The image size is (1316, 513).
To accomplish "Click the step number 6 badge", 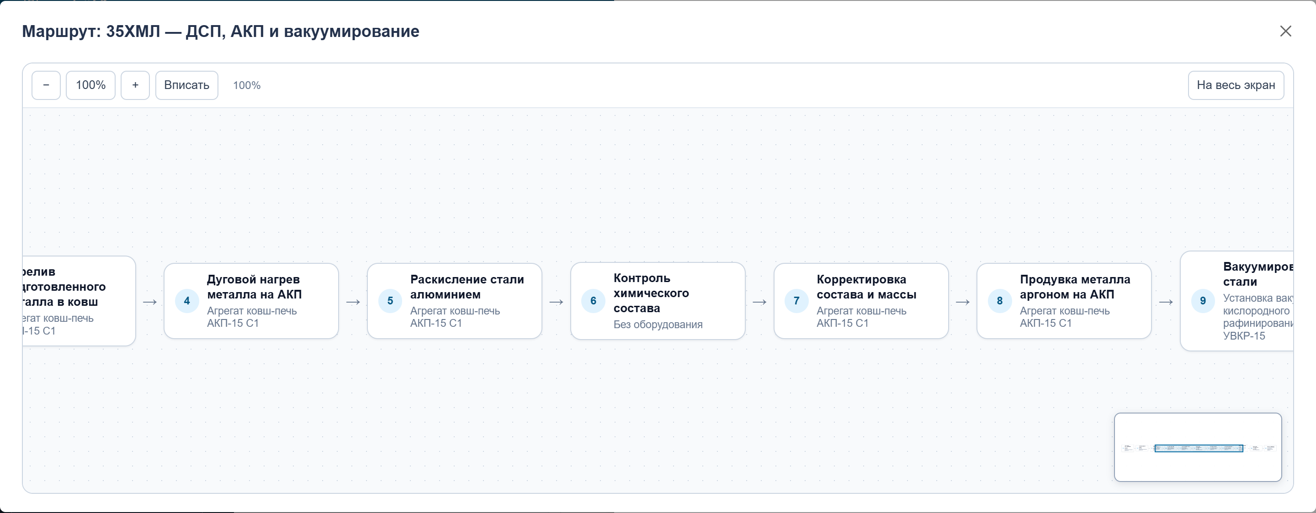I will tap(593, 301).
